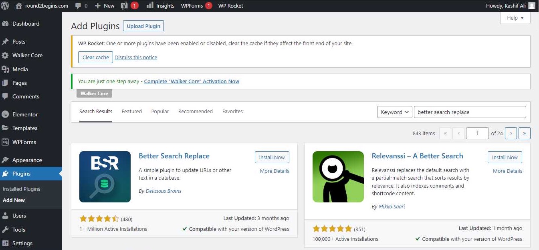
Task: Open Relevanssi – A Better Search title link
Action: (x=418, y=156)
